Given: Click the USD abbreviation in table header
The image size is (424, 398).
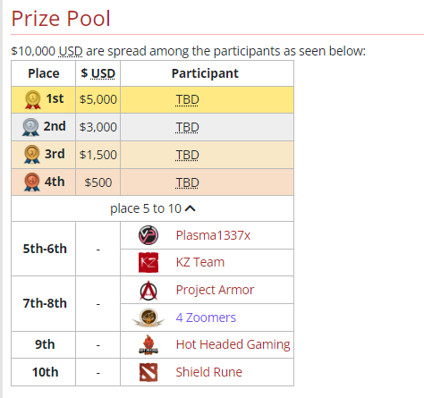Looking at the screenshot, I should point(103,73).
